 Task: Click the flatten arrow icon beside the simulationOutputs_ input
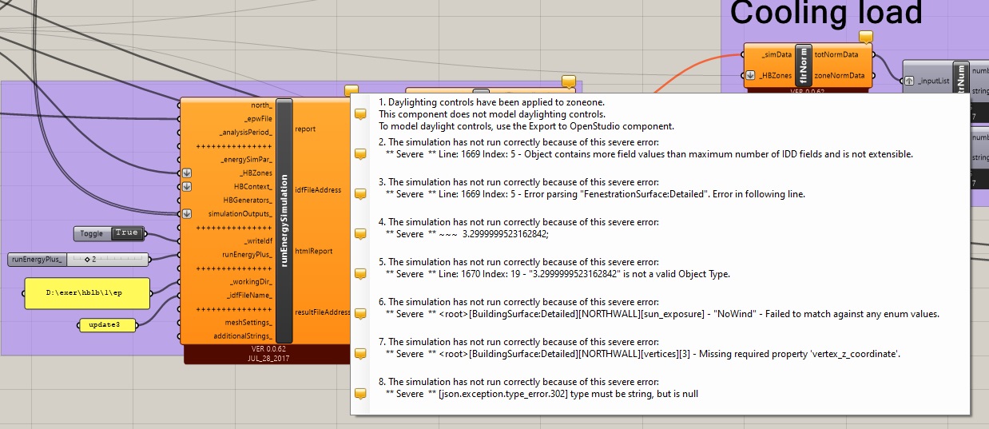pos(186,213)
